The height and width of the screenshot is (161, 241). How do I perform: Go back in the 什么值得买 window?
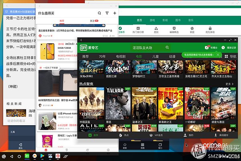tap(39, 6)
